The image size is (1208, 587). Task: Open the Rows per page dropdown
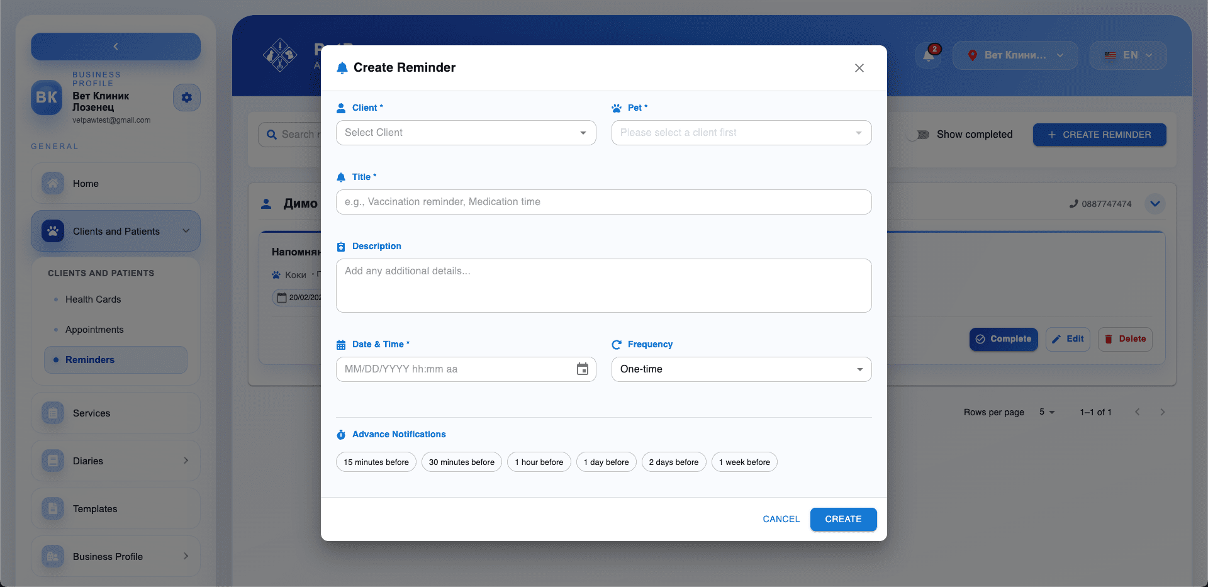(x=1047, y=412)
